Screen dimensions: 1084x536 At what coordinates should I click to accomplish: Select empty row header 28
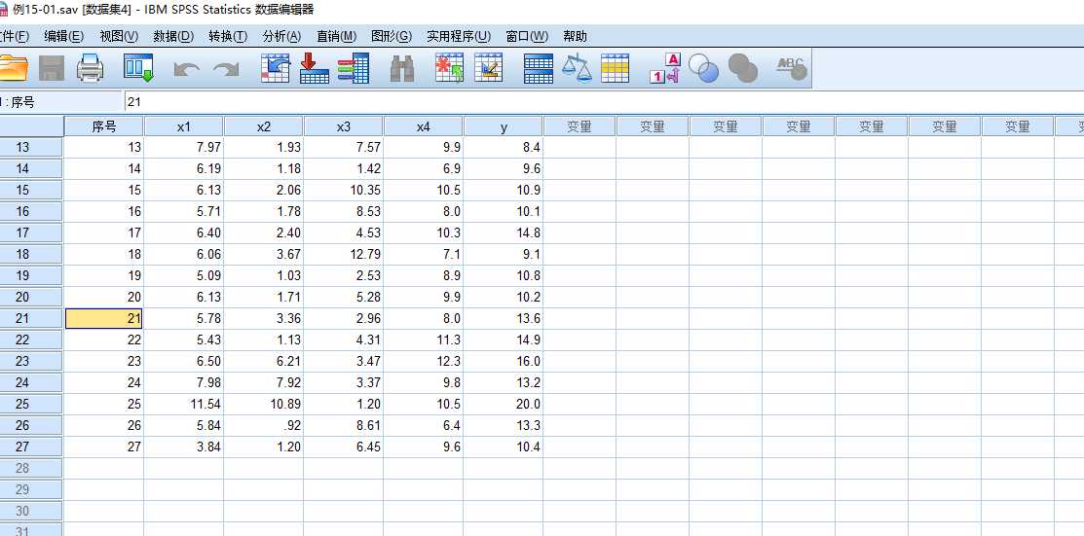tap(31, 468)
